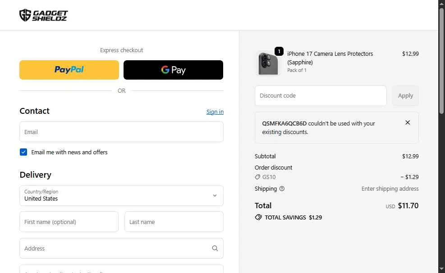Uncheck Email me with news and offers
The image size is (445, 273).
click(x=23, y=152)
